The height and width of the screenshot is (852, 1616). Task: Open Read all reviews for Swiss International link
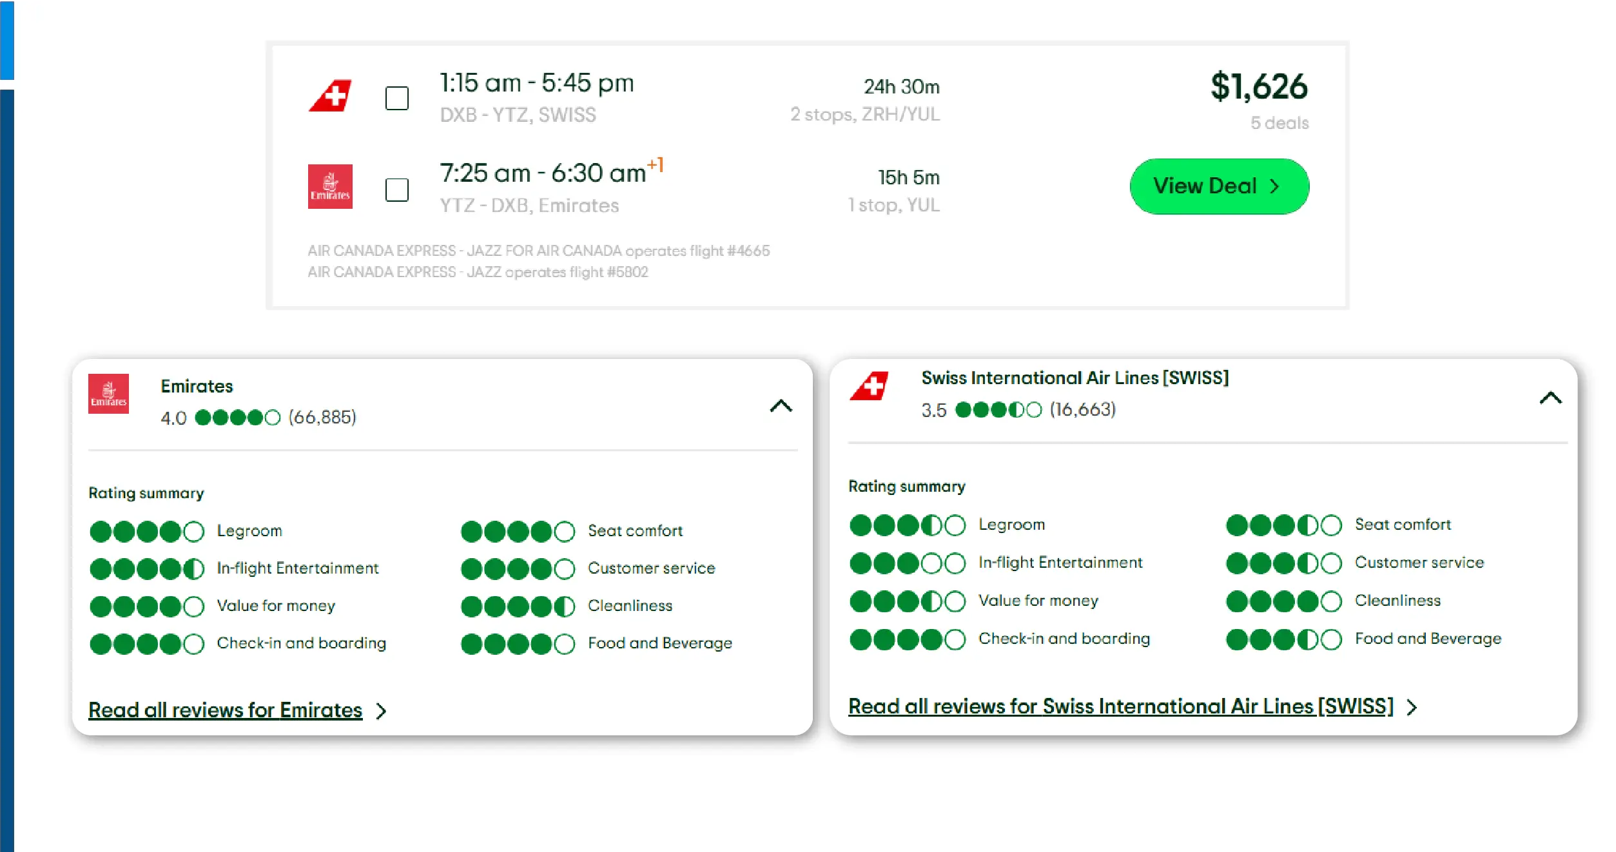(x=1121, y=706)
